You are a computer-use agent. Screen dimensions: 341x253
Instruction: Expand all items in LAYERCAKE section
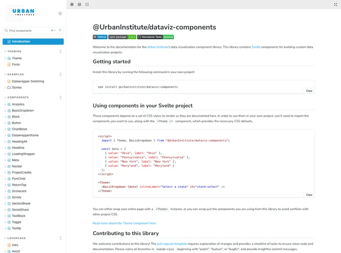coord(60,238)
